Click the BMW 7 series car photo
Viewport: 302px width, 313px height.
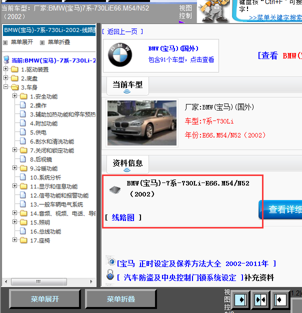click(142, 123)
